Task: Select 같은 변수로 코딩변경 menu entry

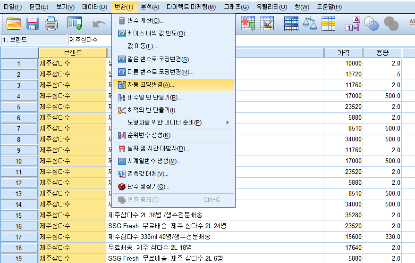Action: click(x=173, y=59)
